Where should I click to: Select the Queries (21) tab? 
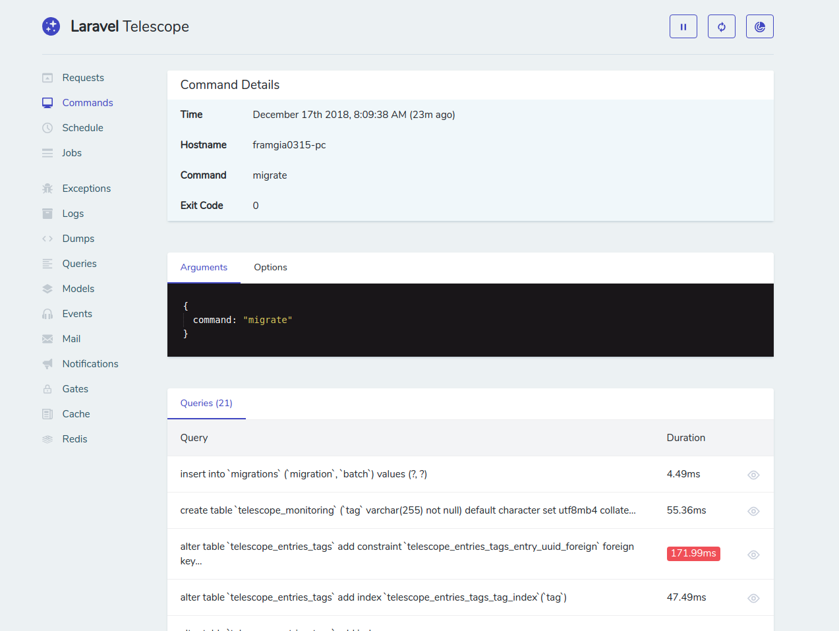click(206, 404)
